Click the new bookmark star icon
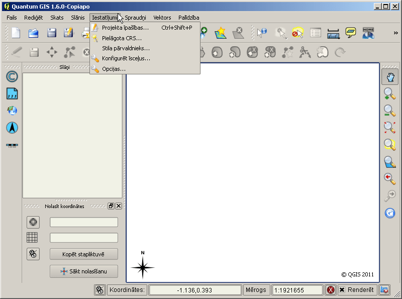The image size is (402, 299). [x=221, y=33]
